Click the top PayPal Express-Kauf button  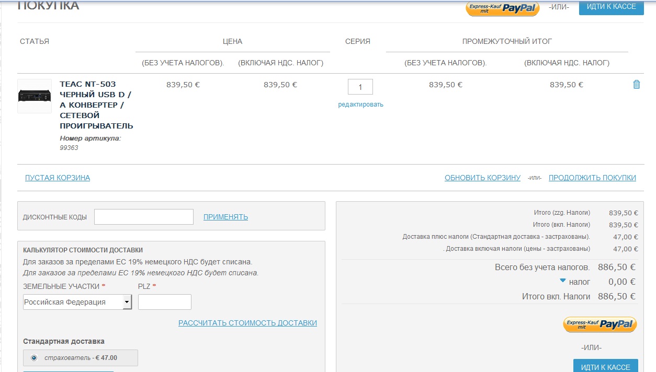(x=502, y=8)
